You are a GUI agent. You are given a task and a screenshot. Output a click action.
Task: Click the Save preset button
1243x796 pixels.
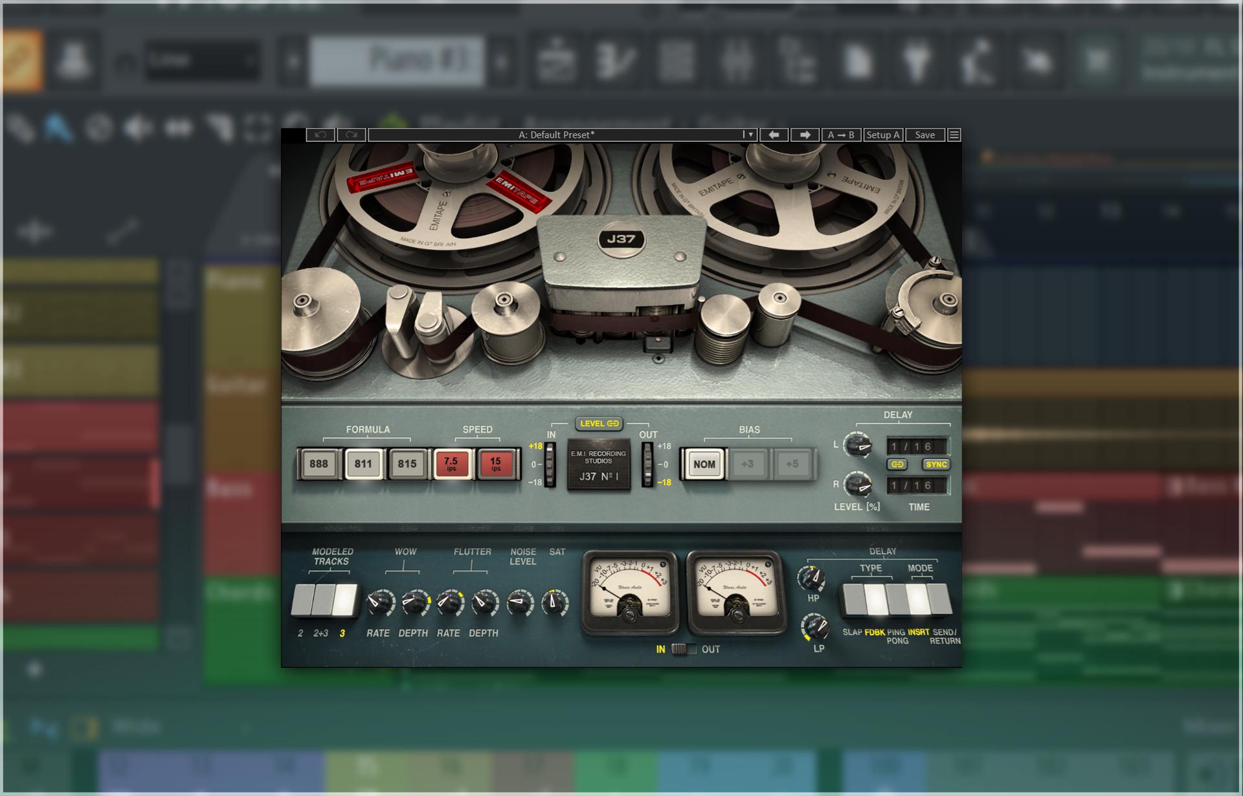pos(924,135)
